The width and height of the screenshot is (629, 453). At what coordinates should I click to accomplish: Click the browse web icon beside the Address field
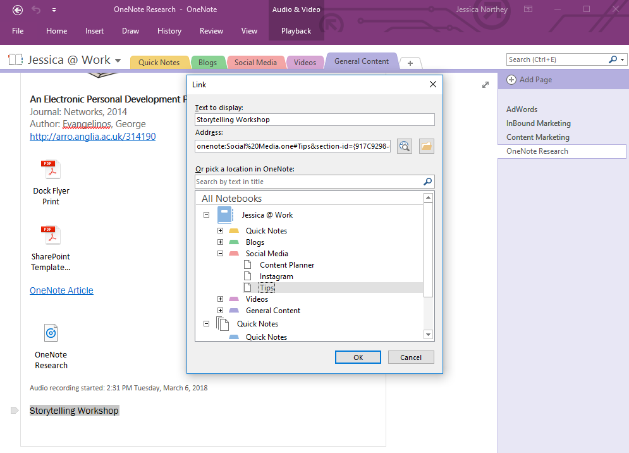click(x=404, y=146)
